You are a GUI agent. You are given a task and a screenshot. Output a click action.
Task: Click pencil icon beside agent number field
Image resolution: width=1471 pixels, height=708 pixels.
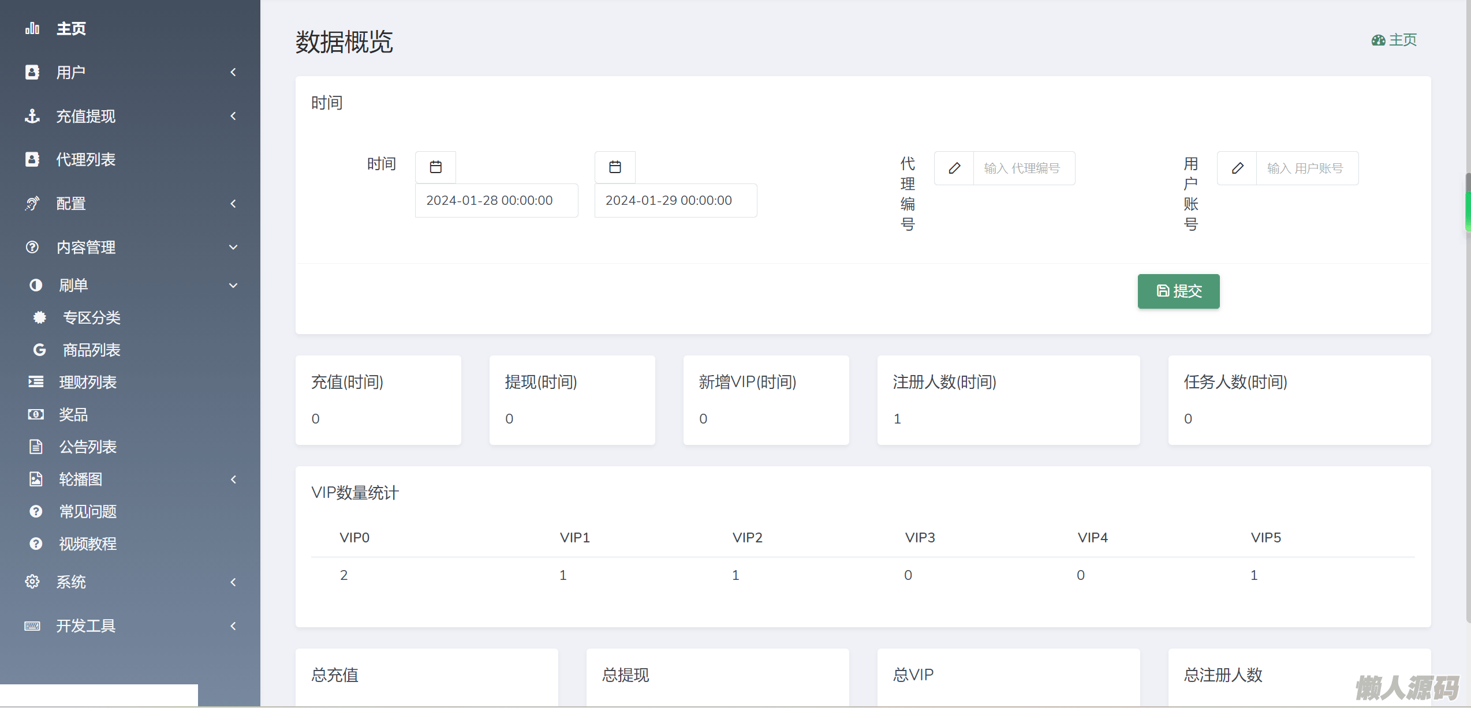pos(954,168)
